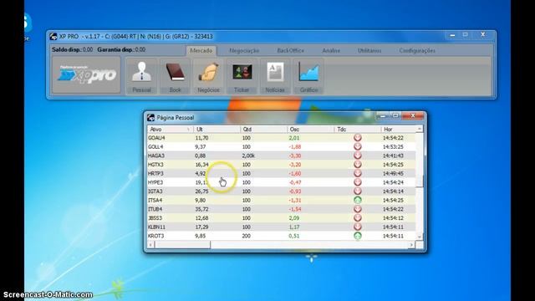This screenshot has width=535, height=301.
Task: Click green trend icon in KROT3 row
Action: point(358,236)
